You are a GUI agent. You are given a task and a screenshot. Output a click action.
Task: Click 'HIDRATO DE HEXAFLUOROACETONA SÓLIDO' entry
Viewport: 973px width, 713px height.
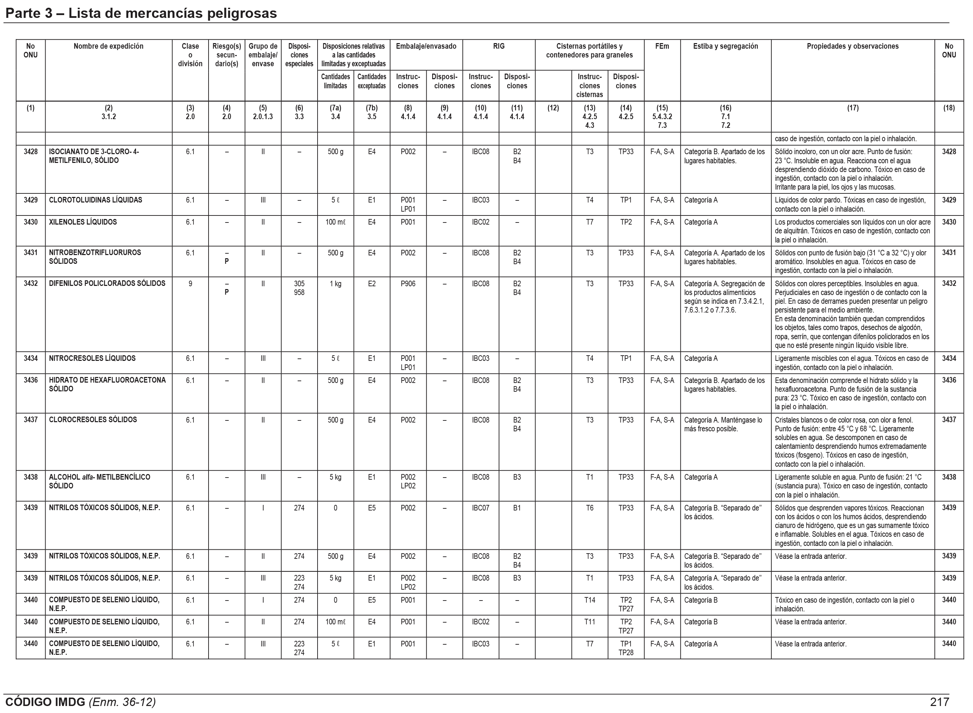coord(107,385)
